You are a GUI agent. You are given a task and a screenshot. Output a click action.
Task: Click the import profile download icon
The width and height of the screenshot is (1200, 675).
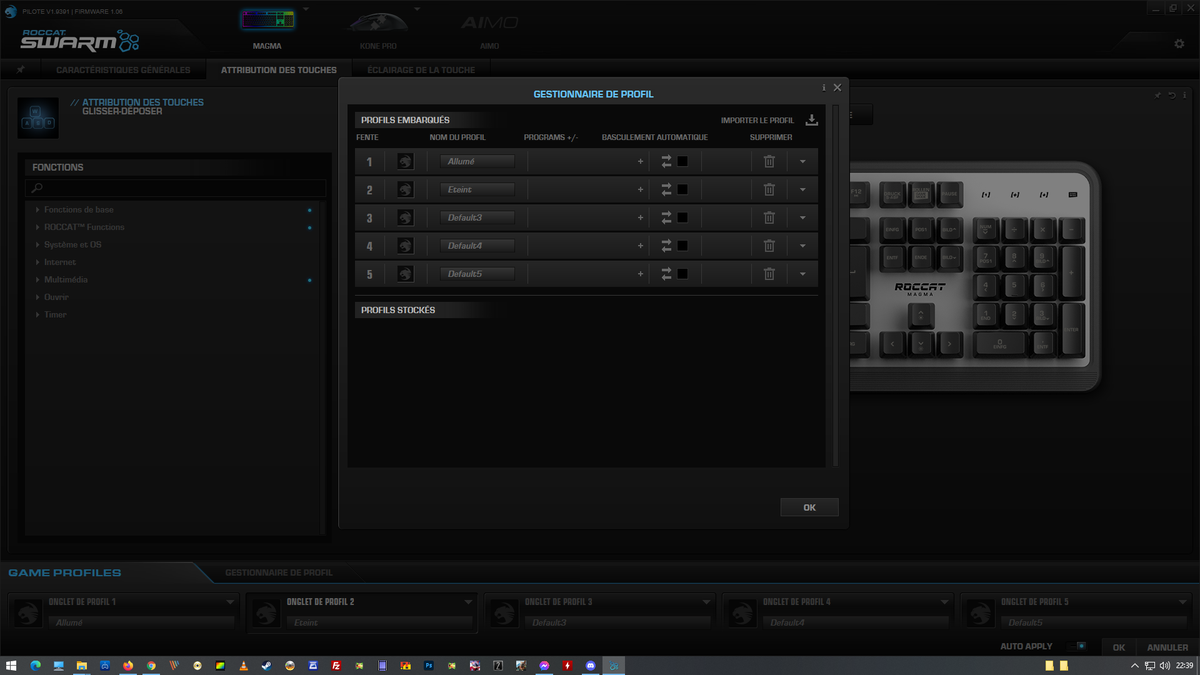tap(811, 120)
